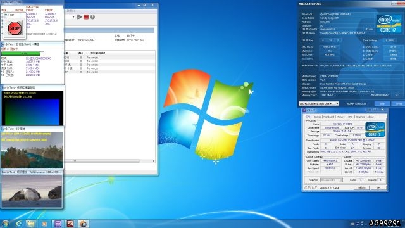Launch Internet Explorer from the taskbar
405x228 pixels.
click(18, 224)
